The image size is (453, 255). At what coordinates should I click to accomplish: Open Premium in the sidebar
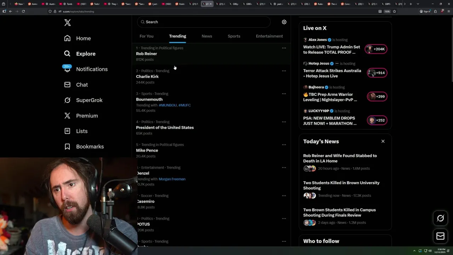coord(81,116)
